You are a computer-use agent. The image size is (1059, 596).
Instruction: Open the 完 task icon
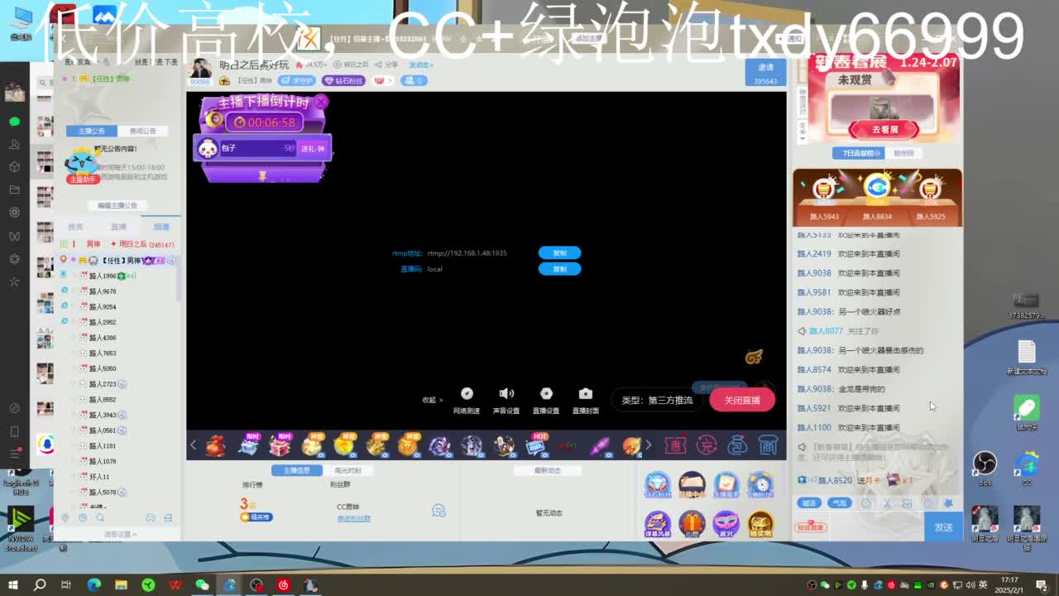pyautogui.click(x=707, y=445)
